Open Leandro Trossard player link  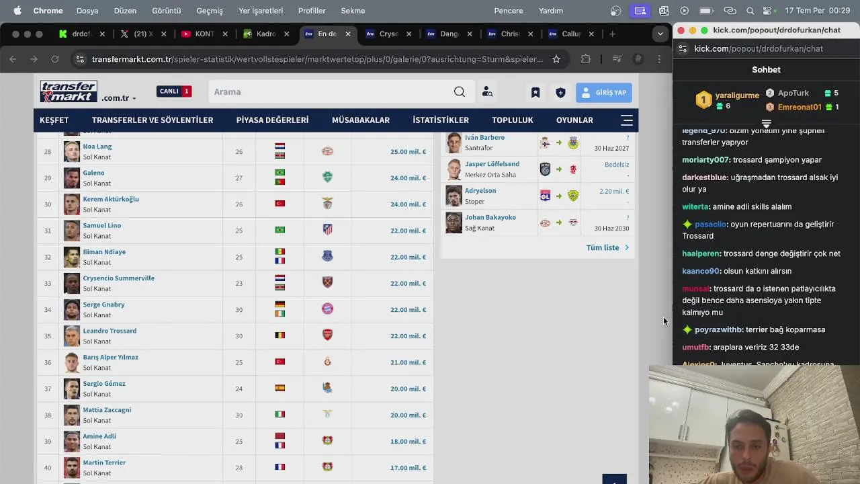(x=110, y=331)
